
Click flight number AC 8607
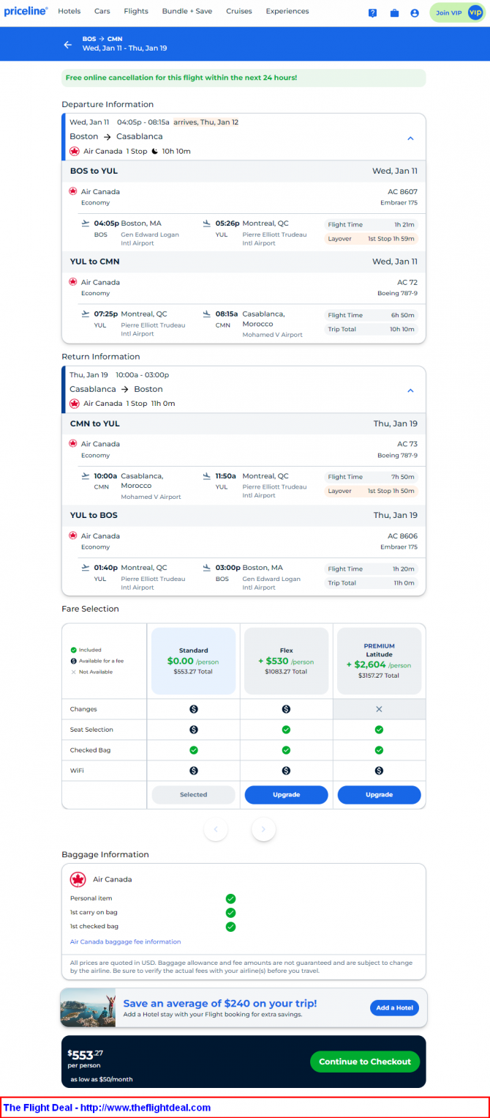tap(402, 191)
